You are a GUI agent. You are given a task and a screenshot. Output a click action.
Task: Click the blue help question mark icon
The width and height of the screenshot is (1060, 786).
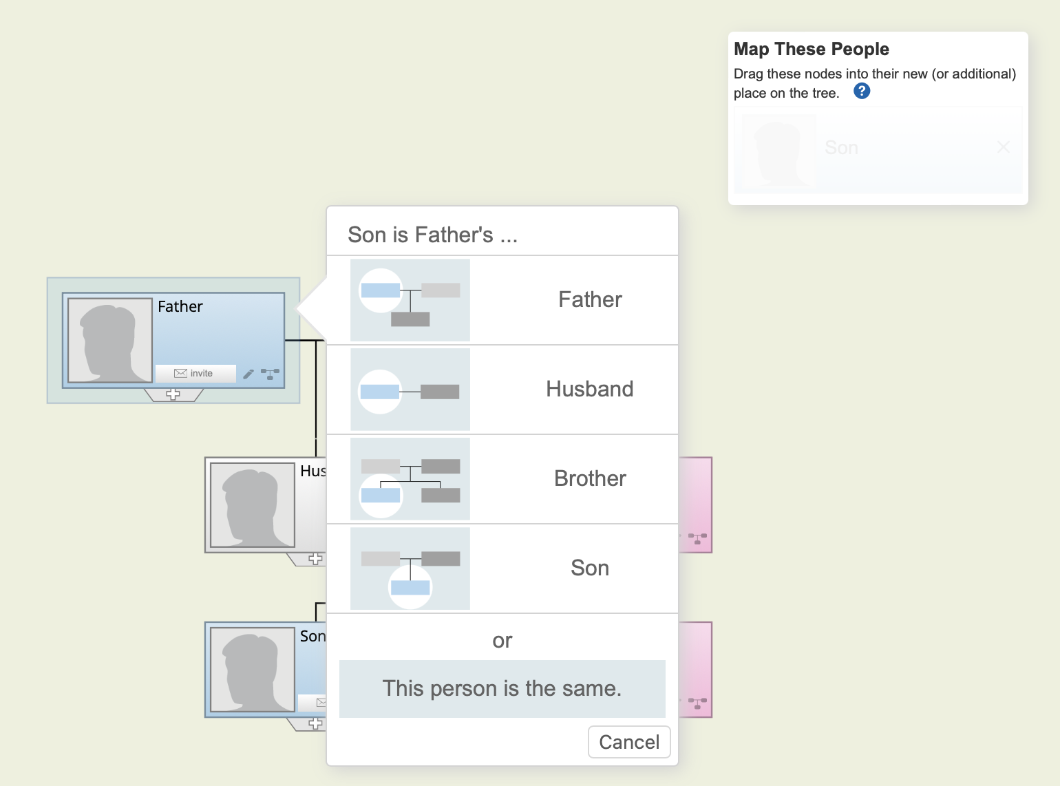tap(861, 92)
